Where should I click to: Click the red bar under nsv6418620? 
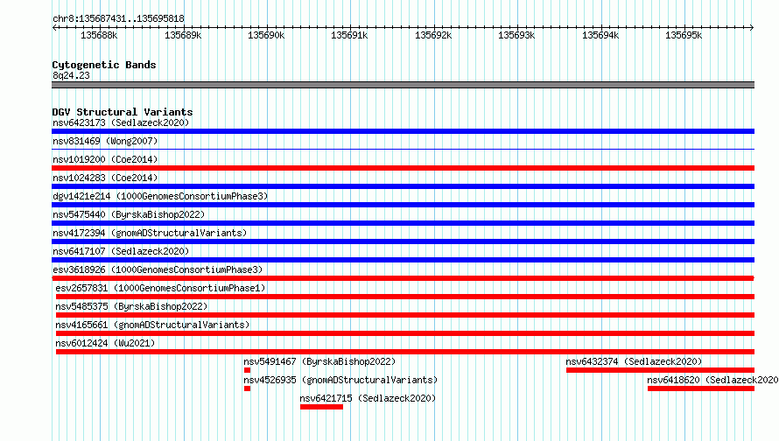701,388
